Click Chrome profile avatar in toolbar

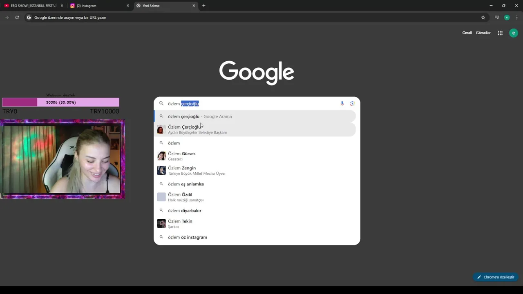[x=507, y=18]
